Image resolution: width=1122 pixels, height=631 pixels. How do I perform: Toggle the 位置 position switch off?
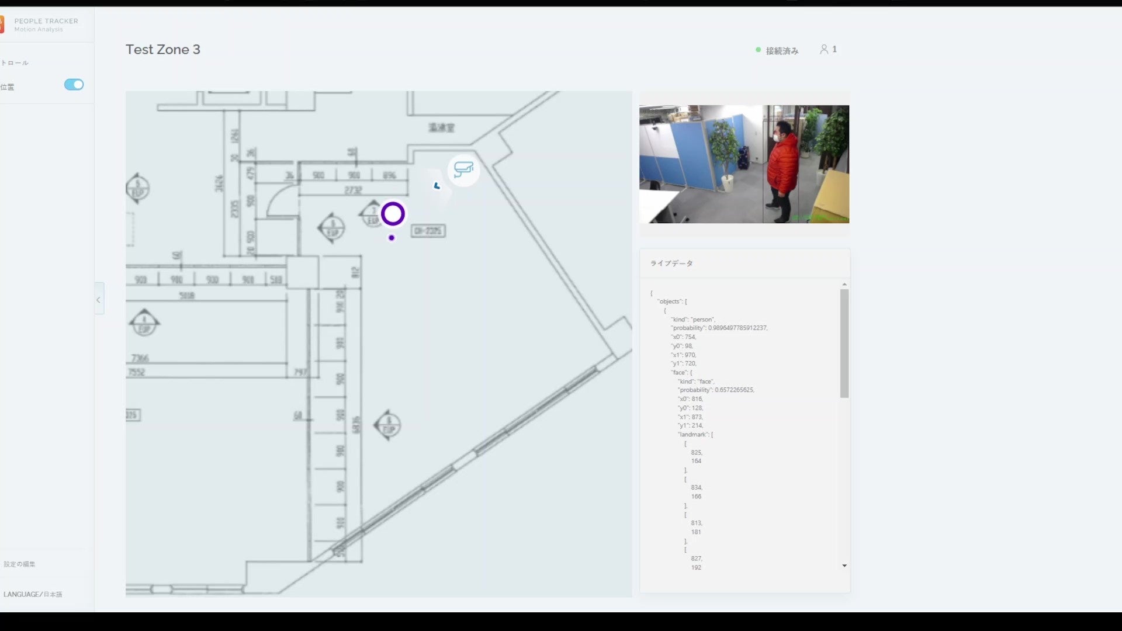[x=74, y=85]
